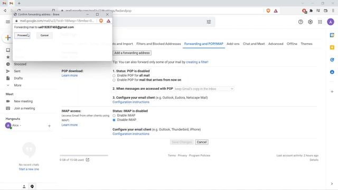Image resolution: width=338 pixels, height=190 pixels.
Task: Click Start a new one chat link
Action: coord(29,169)
